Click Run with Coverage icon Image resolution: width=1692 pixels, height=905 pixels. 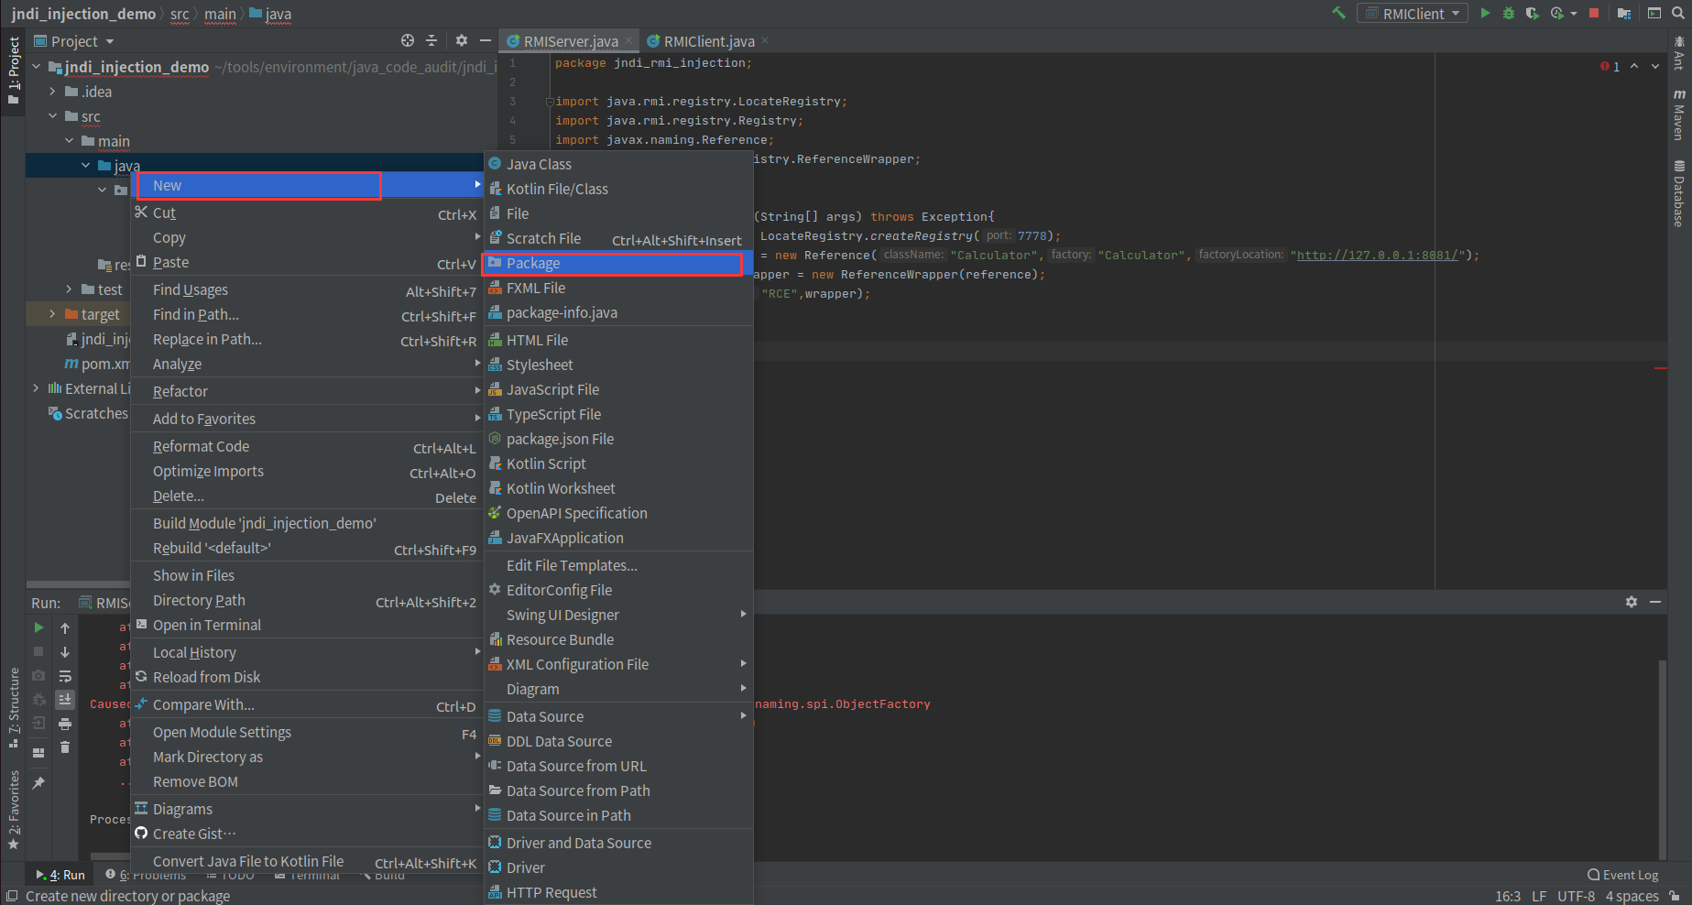click(x=1533, y=13)
